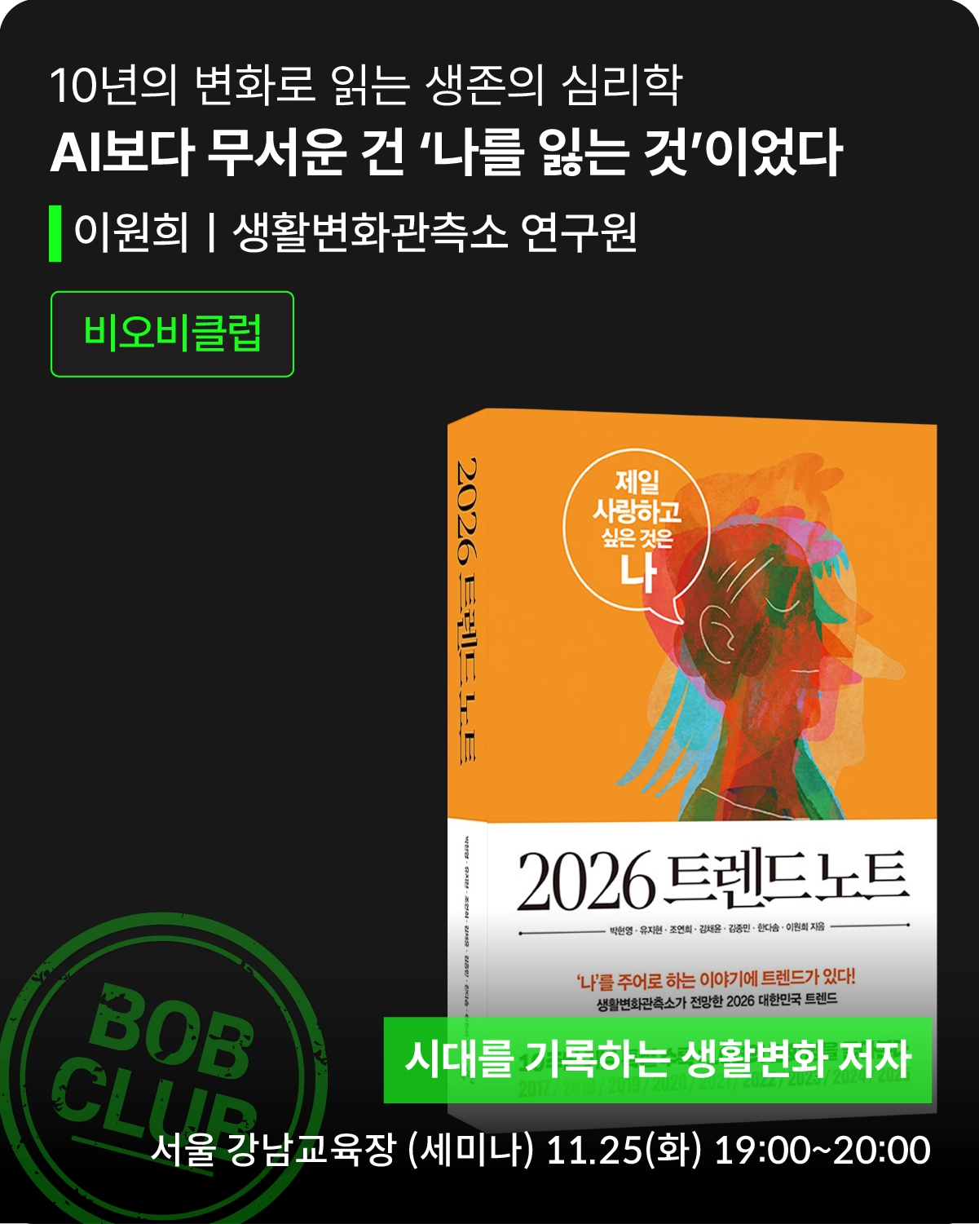Click the orange tagline '나'를 주어로 하는 이야기에 트렌드가 있다!
The width and height of the screenshot is (979, 1224).
coord(716,979)
